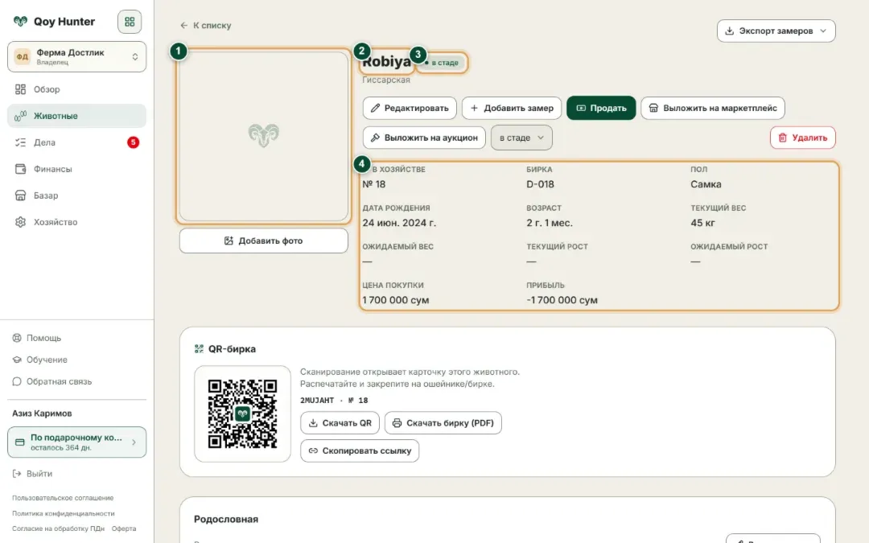Open the Ферма Достлик farm switcher

[x=77, y=56]
